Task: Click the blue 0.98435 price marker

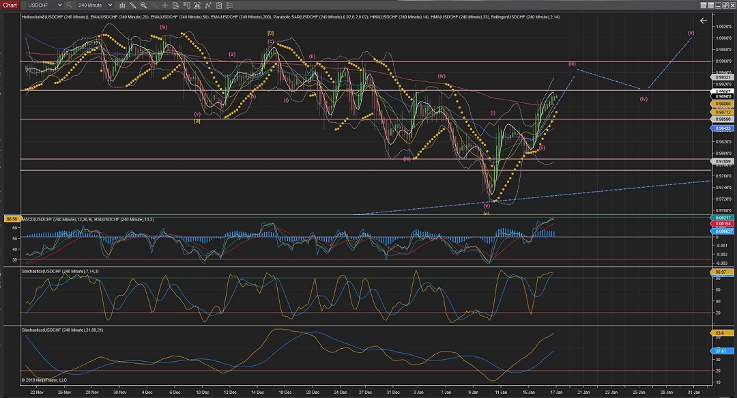Action: click(x=723, y=128)
